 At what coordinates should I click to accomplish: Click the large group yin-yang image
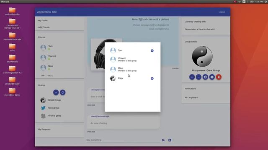point(202,56)
